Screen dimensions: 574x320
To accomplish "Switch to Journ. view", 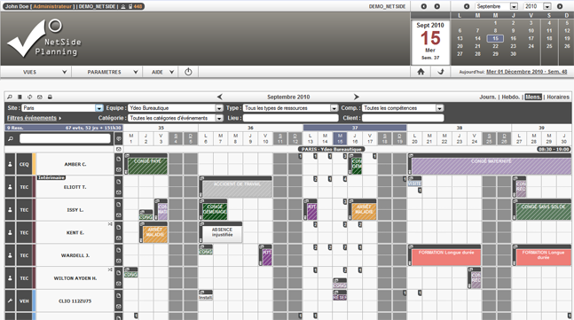I will pos(487,97).
